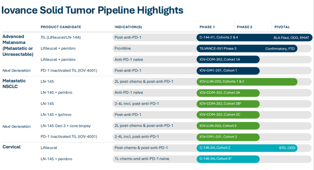Viewport: 314px width, 170px height.
Task: Click the PIVOTAL column header
Action: [x=282, y=27]
